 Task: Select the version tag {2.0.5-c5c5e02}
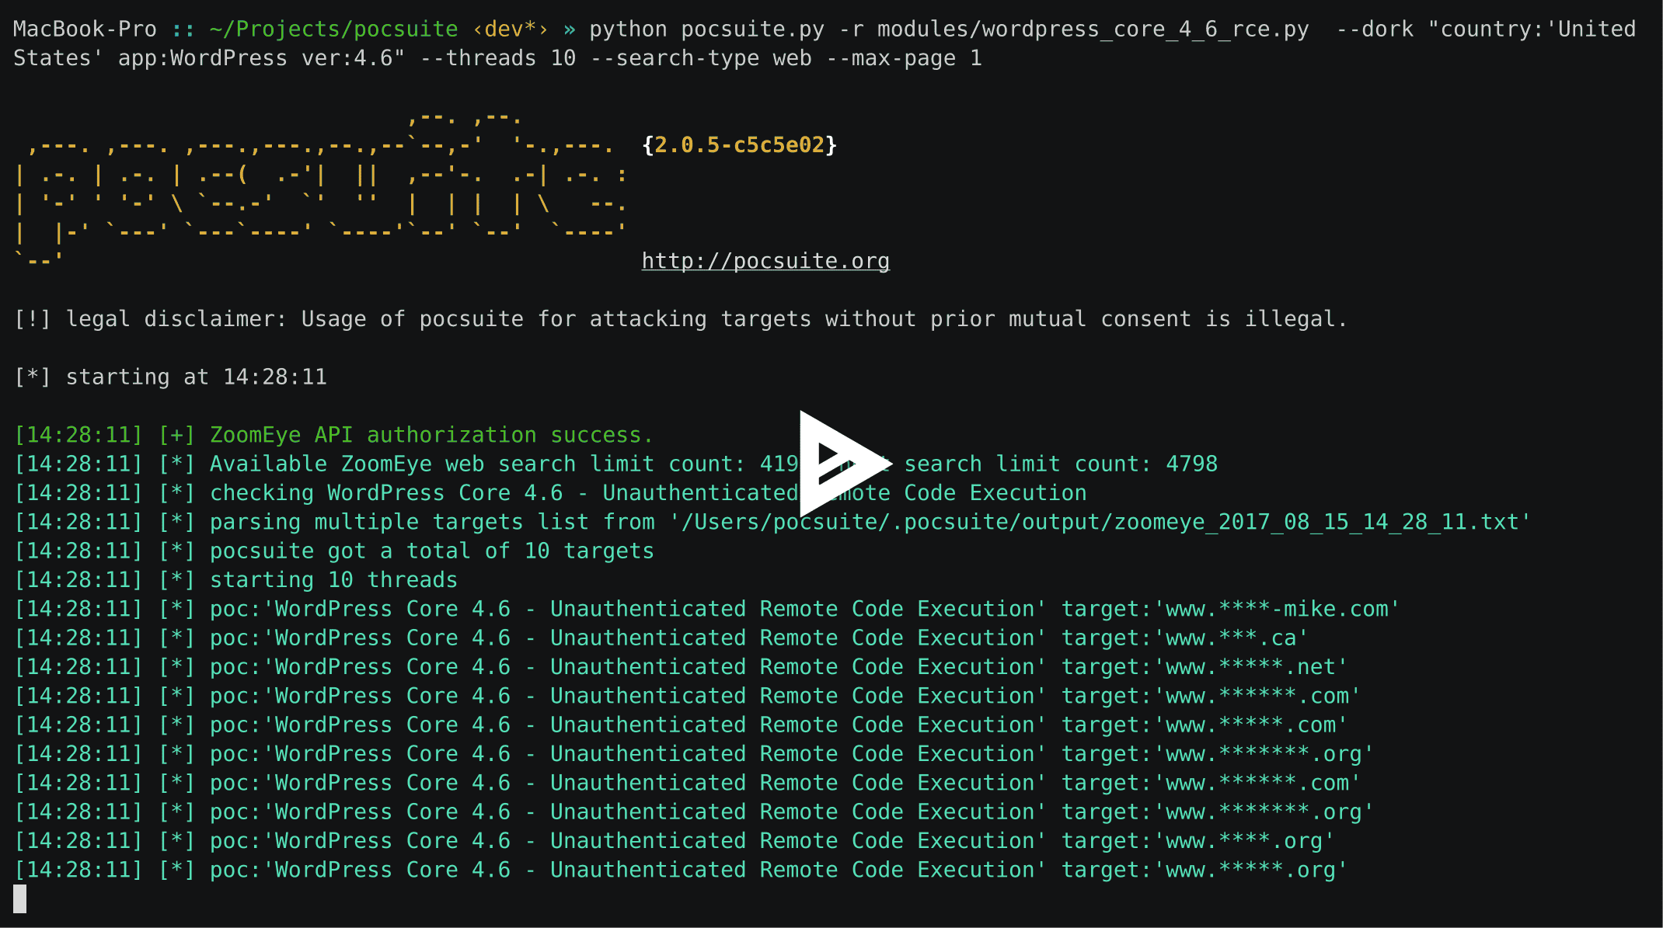(x=738, y=144)
